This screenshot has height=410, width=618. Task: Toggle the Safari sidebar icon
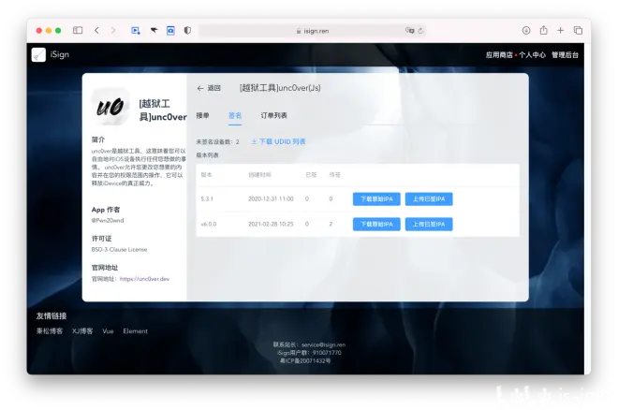pos(78,30)
